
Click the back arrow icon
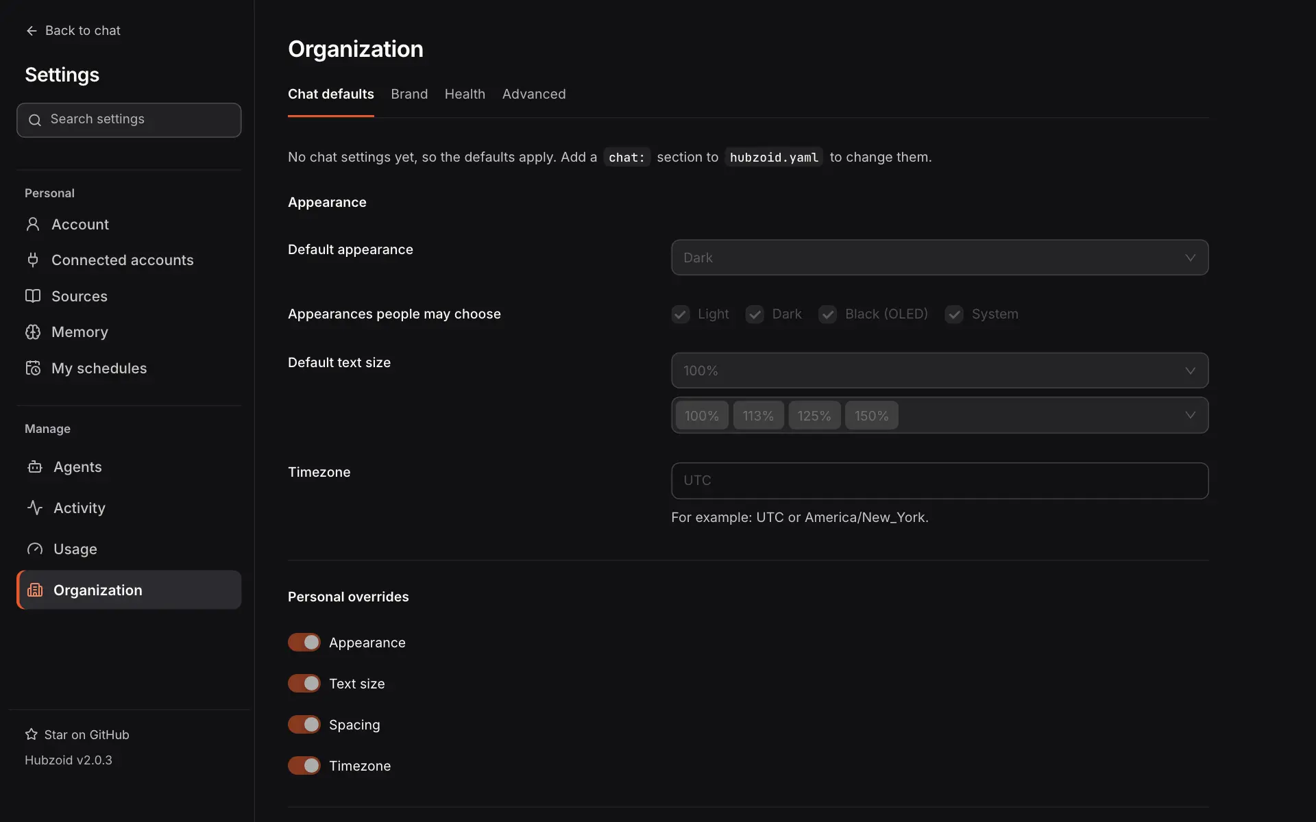pos(32,31)
